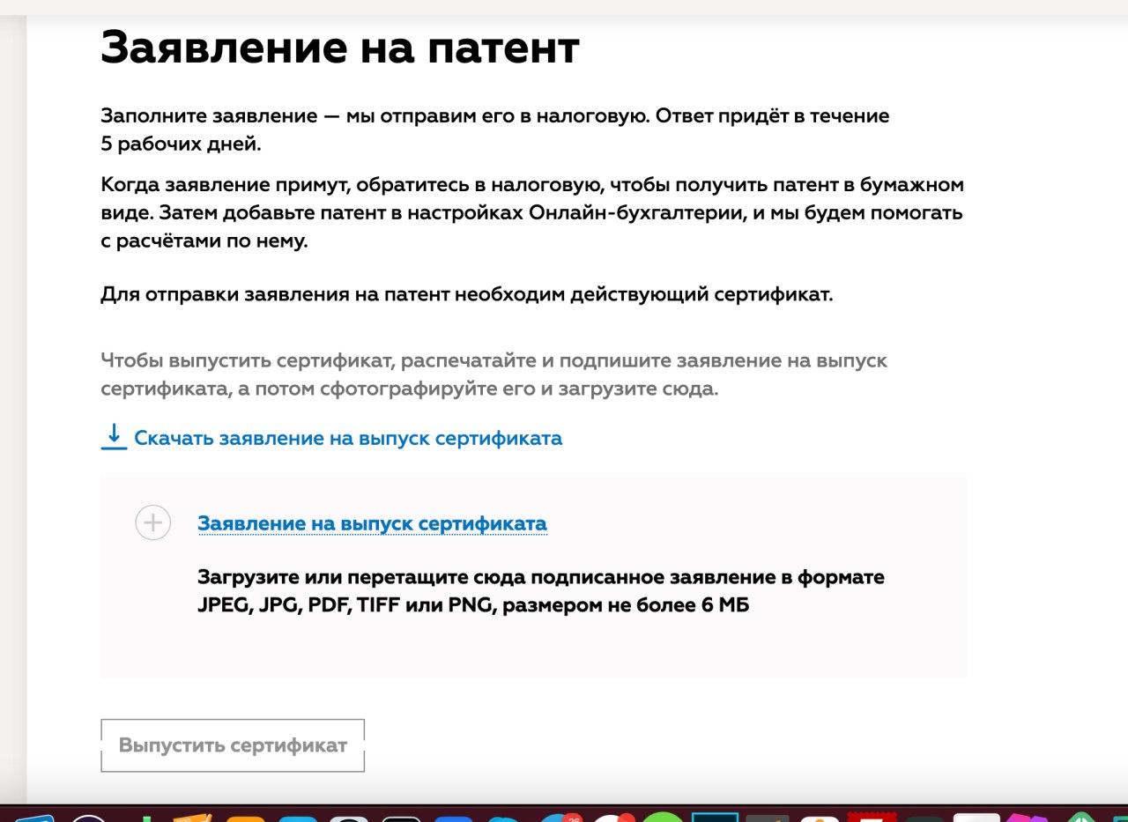Click the download arrow icon for the certificate application
This screenshot has height=822, width=1128.
pyautogui.click(x=114, y=437)
